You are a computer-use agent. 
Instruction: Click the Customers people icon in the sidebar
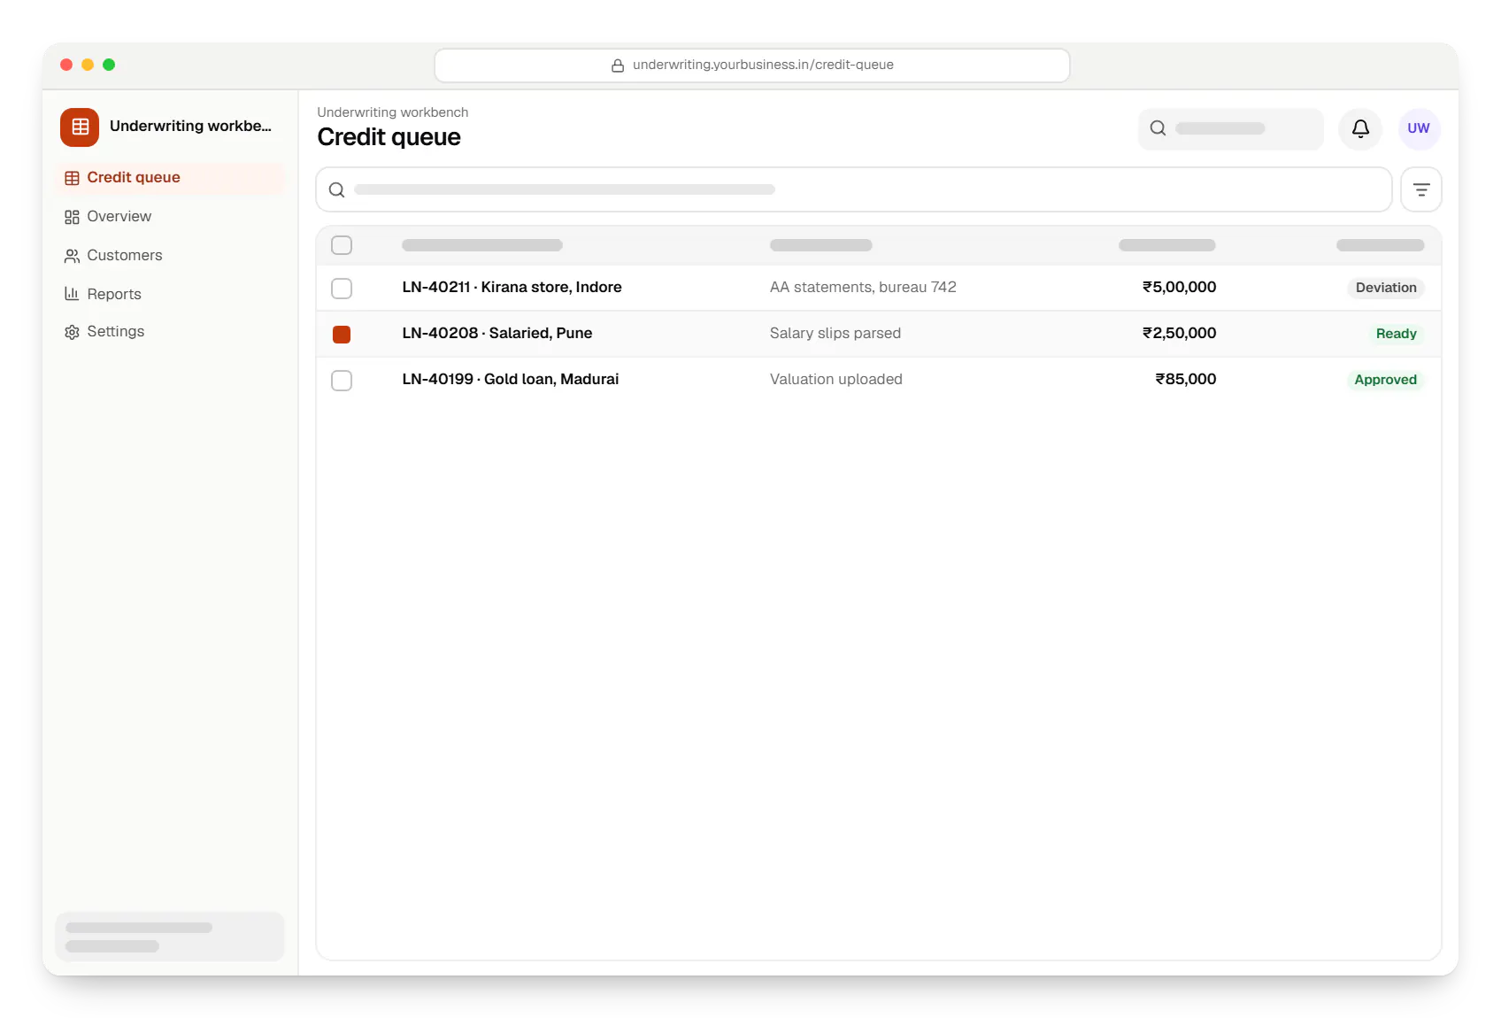(x=73, y=256)
